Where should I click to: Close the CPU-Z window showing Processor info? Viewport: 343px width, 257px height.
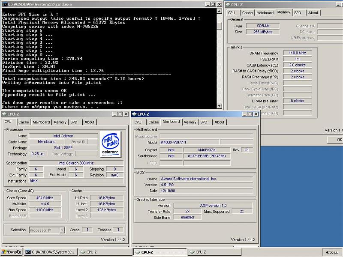click(126, 114)
